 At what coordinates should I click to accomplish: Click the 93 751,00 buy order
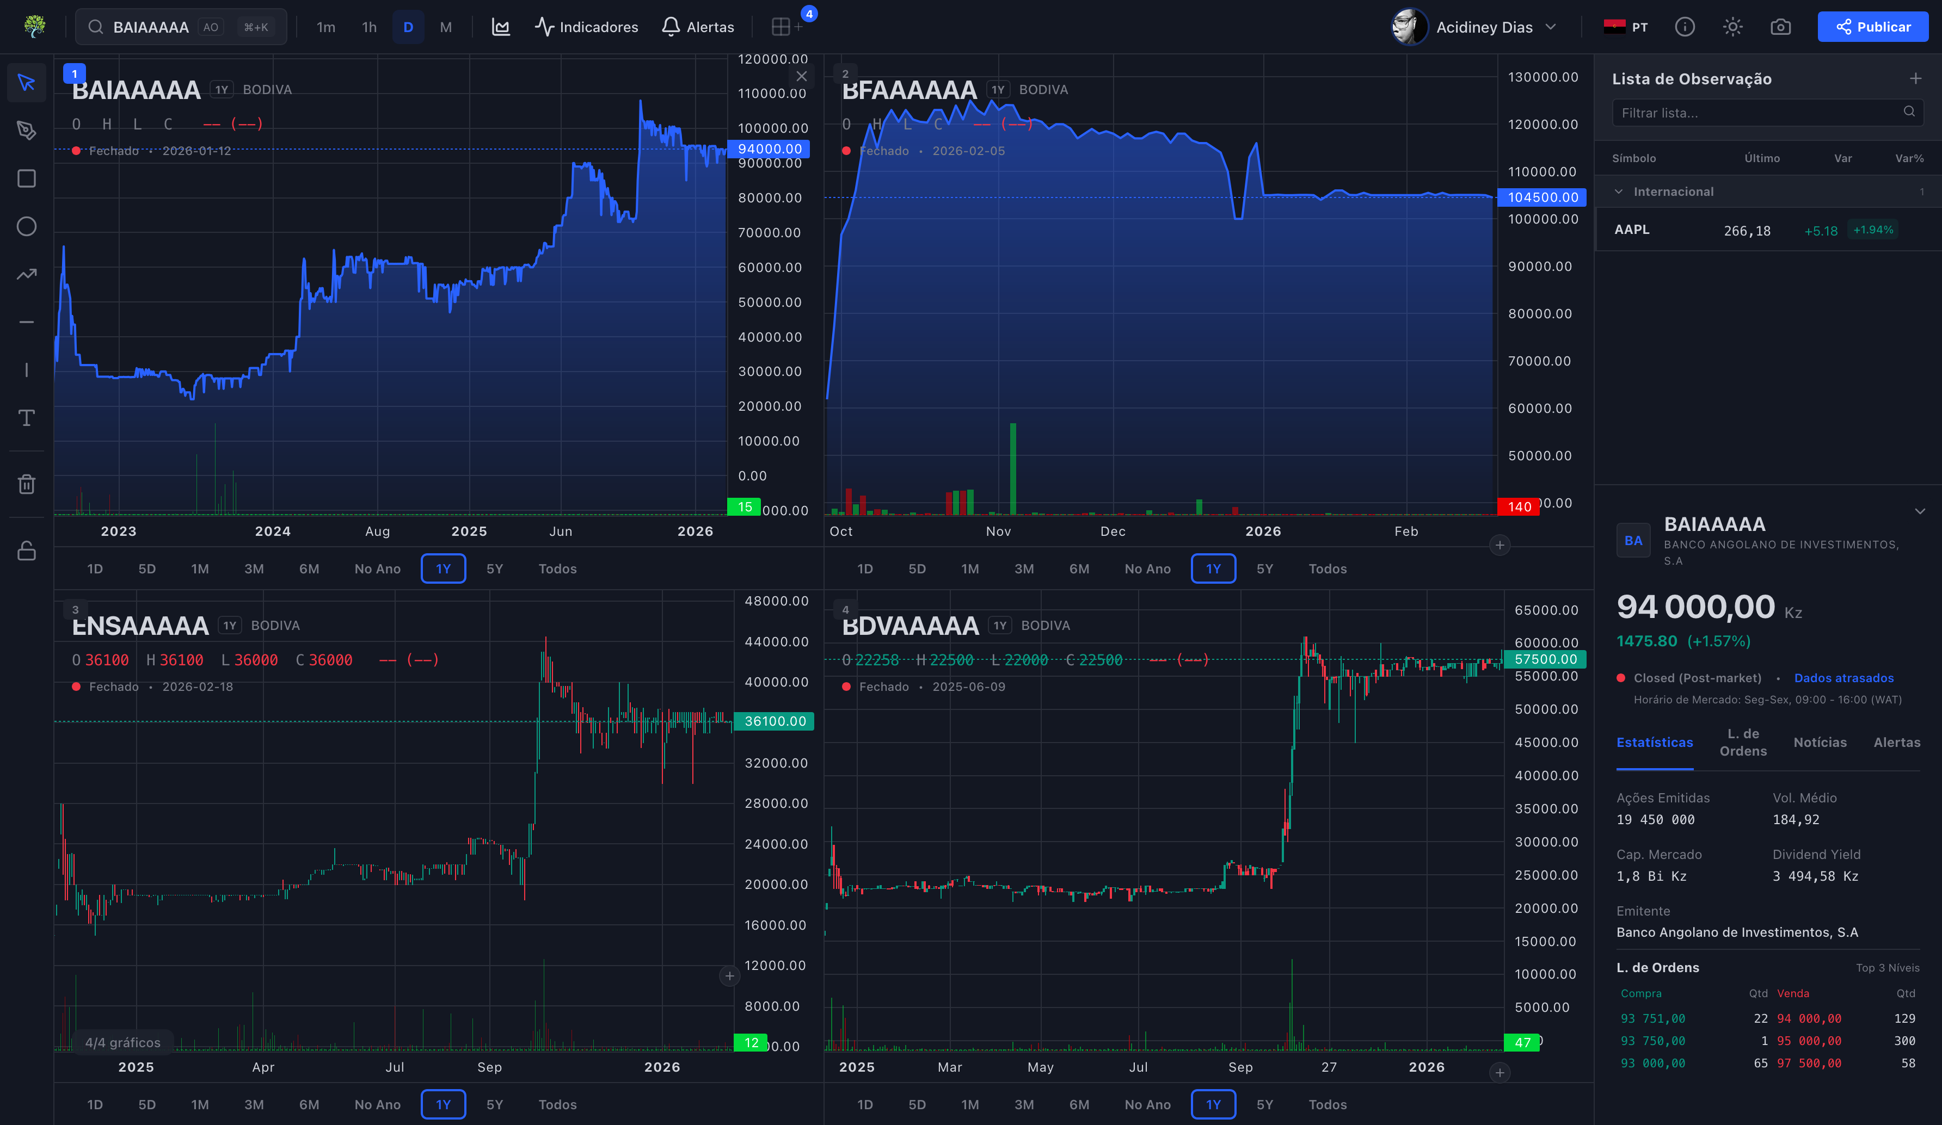point(1653,1018)
